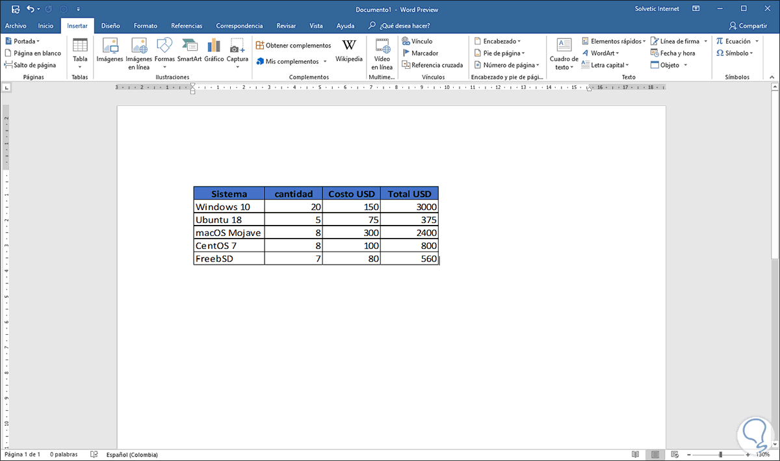Viewport: 780px width, 461px height.
Task: Open the Wikipedia add-in
Action: click(x=349, y=51)
